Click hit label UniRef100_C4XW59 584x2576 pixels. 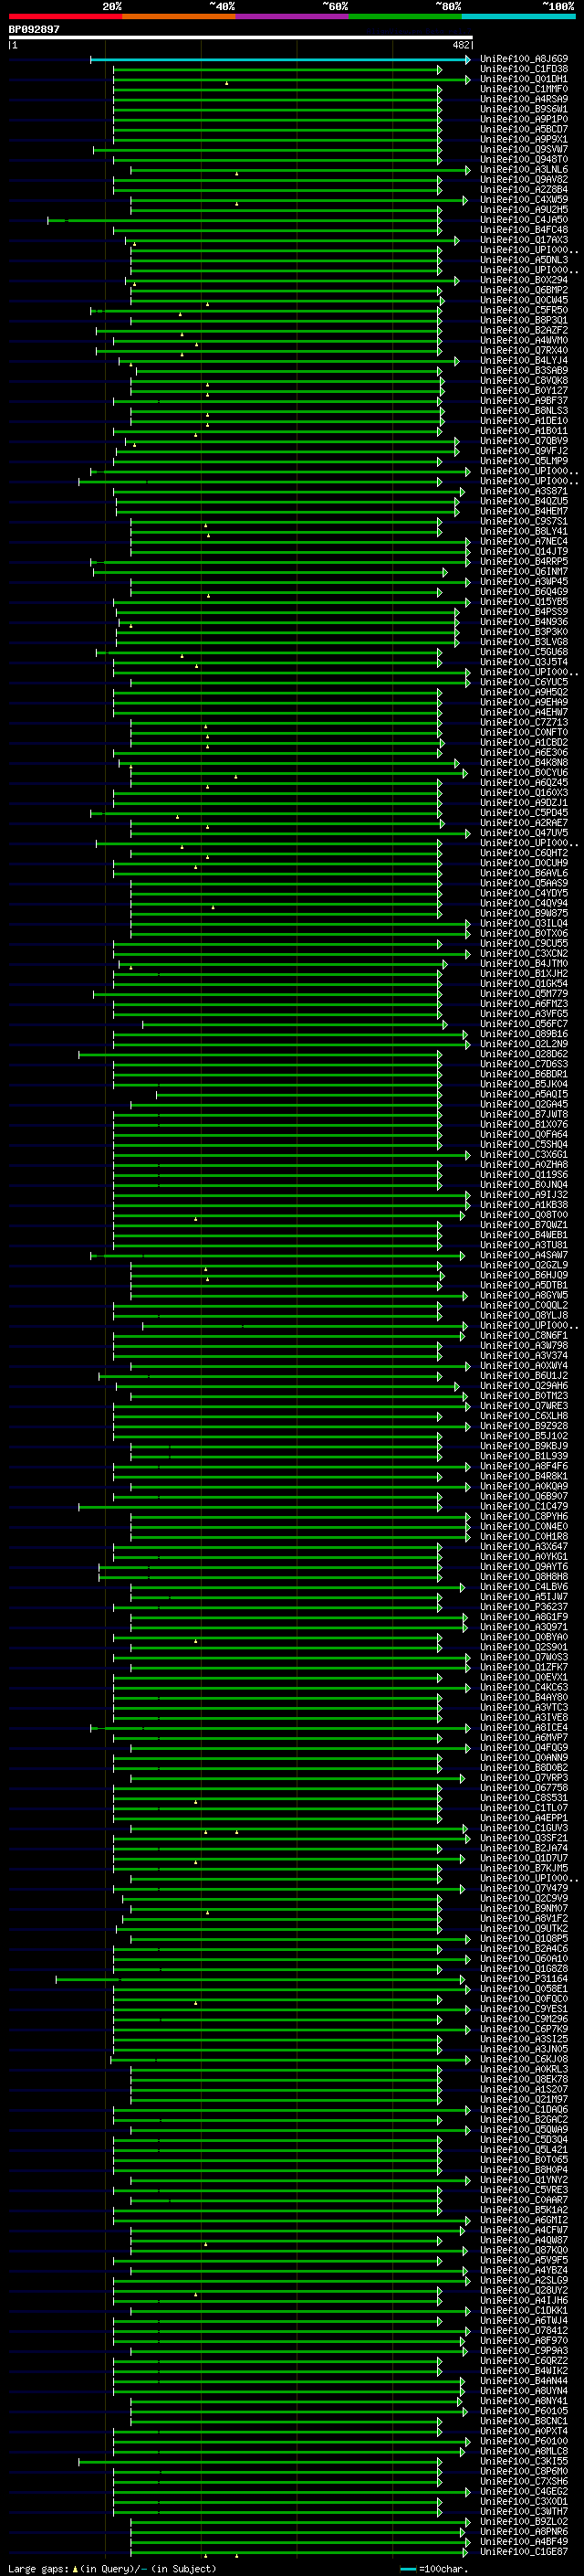[524, 200]
